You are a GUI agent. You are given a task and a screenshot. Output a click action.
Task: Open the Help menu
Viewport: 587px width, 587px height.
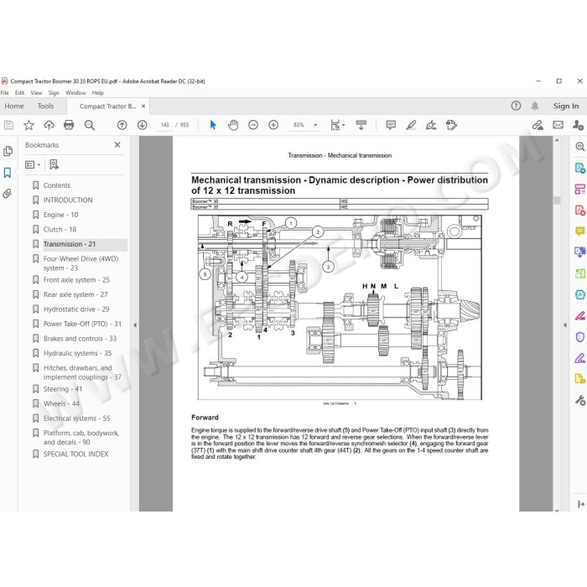pos(98,93)
